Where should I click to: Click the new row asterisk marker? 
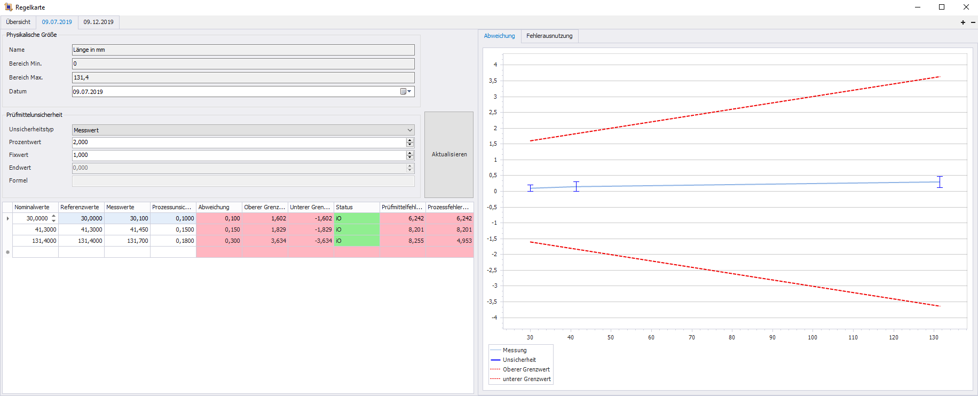tap(7, 252)
